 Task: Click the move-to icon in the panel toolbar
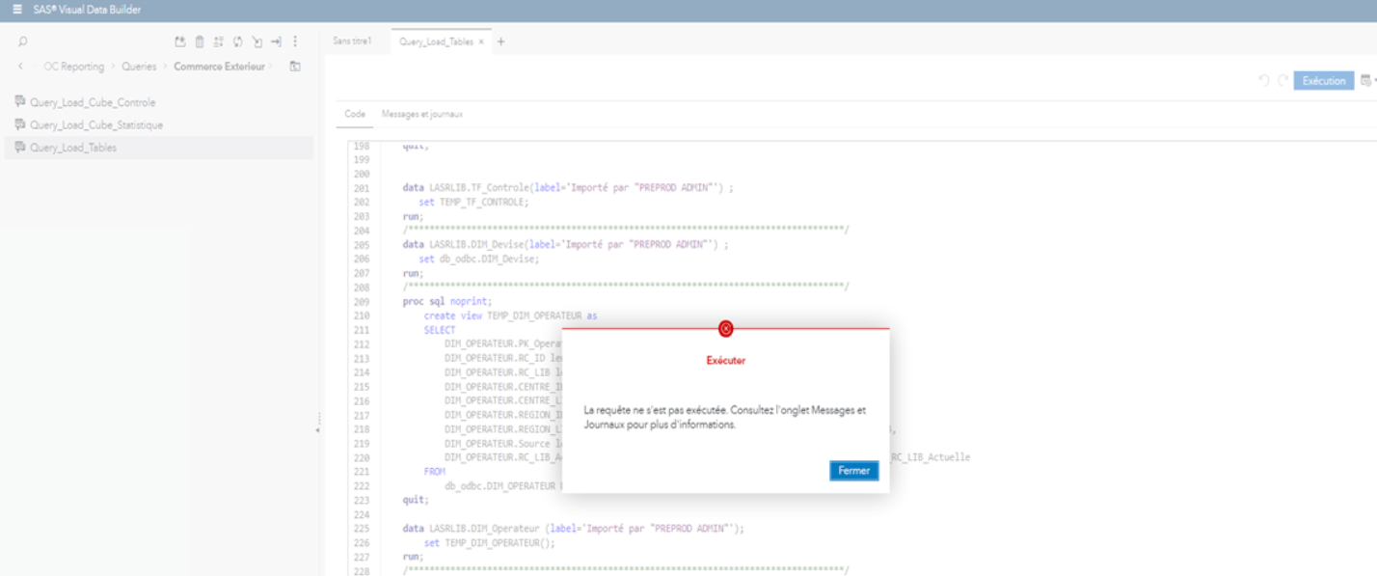tap(257, 41)
